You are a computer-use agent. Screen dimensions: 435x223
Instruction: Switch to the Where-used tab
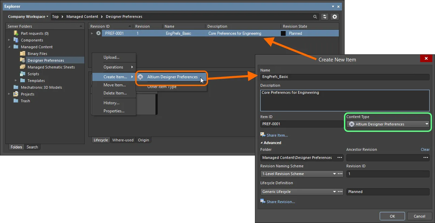click(123, 140)
